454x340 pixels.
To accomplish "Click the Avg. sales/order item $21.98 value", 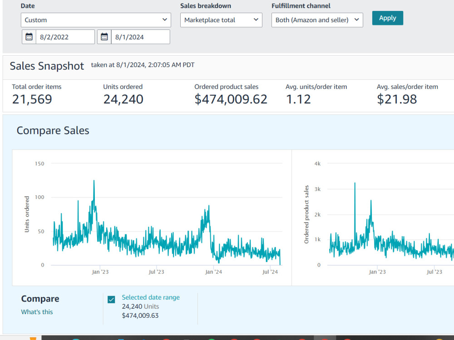I will [397, 99].
